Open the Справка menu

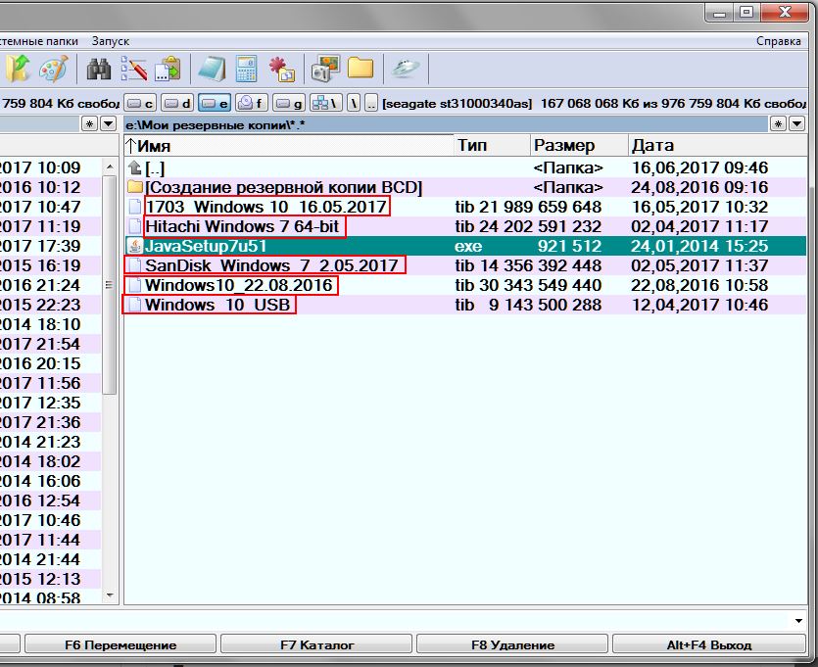779,41
